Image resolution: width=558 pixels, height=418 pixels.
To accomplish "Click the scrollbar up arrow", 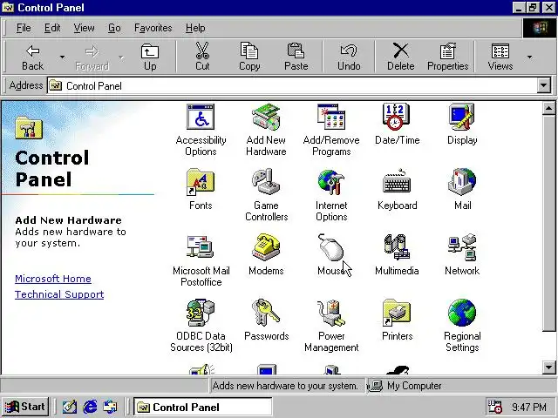I will pyautogui.click(x=548, y=108).
